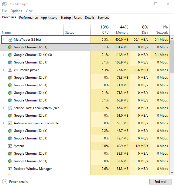Click the vertical scrollbar thumb
Viewport: 174px width, 188px height.
click(x=172, y=57)
